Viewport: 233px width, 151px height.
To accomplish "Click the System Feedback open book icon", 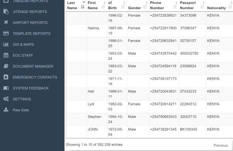I will coord(6,88).
